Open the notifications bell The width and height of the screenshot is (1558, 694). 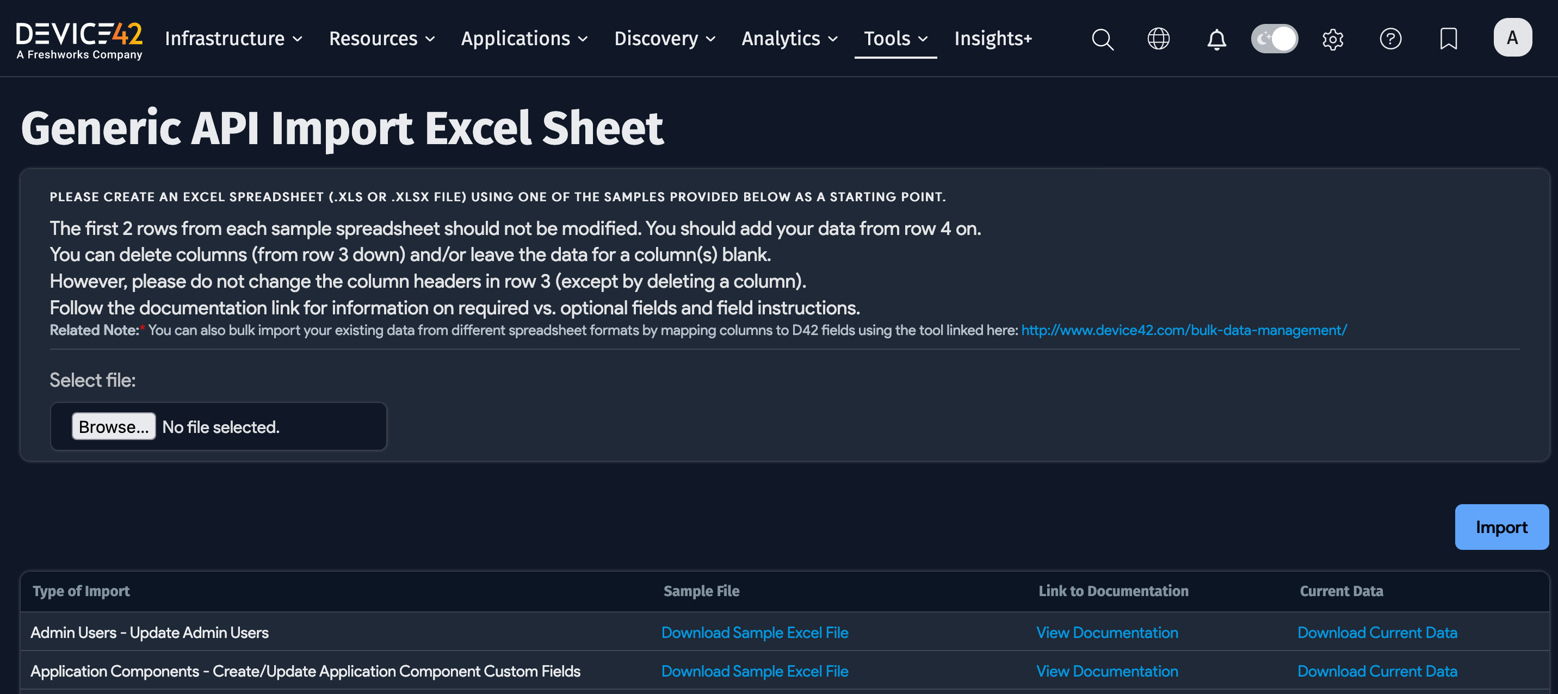pyautogui.click(x=1216, y=39)
